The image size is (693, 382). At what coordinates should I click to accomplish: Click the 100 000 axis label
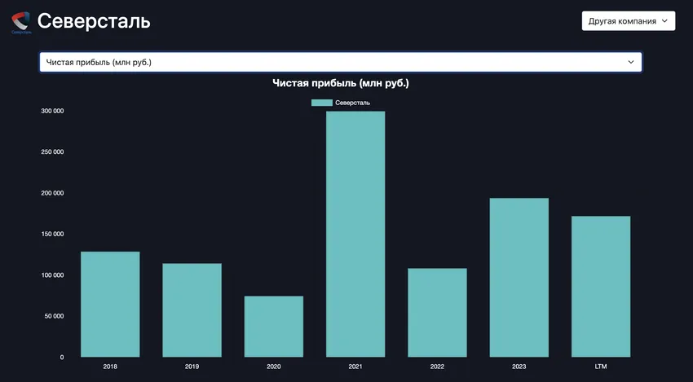pos(53,275)
